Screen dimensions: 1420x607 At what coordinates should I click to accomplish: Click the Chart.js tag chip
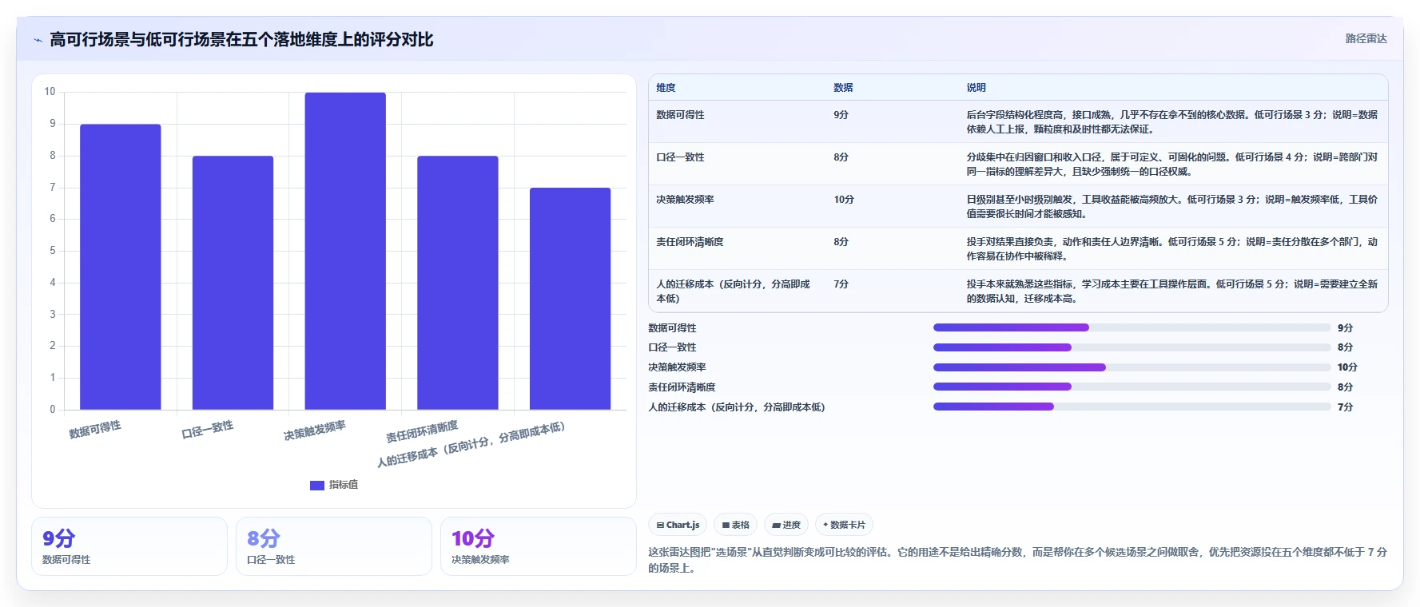tap(678, 525)
